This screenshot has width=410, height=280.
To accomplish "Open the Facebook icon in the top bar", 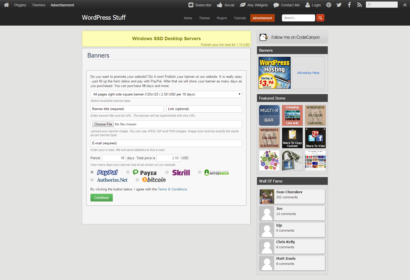I will [x=349, y=5].
